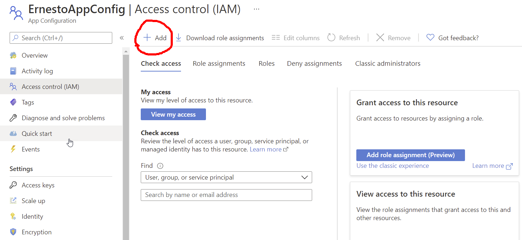The height and width of the screenshot is (240, 522).
Task: Click the Edit columns toolbar label
Action: tap(301, 38)
